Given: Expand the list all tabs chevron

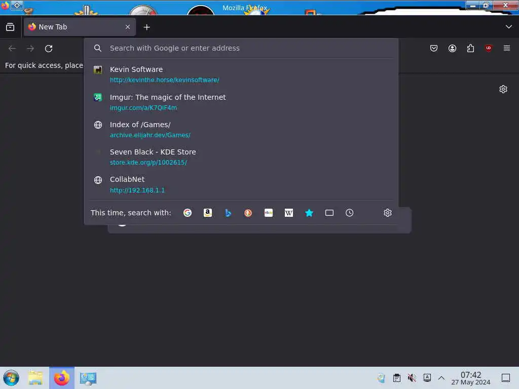Looking at the screenshot, I should tap(509, 27).
